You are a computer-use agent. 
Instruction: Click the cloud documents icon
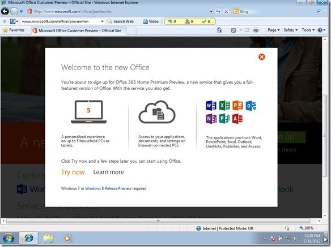157,112
